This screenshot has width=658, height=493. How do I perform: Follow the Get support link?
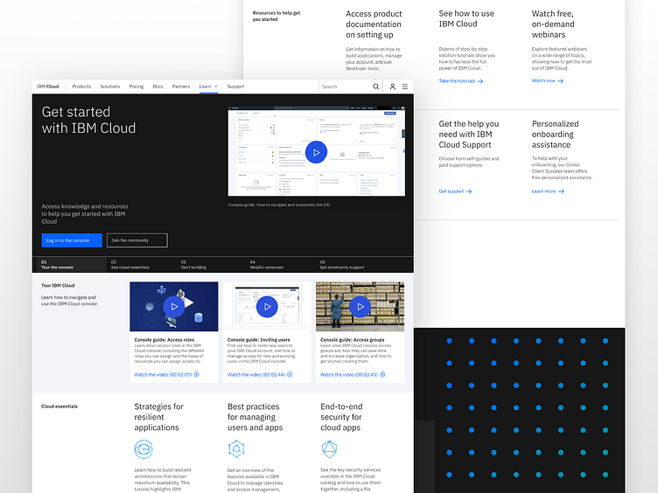(x=455, y=191)
